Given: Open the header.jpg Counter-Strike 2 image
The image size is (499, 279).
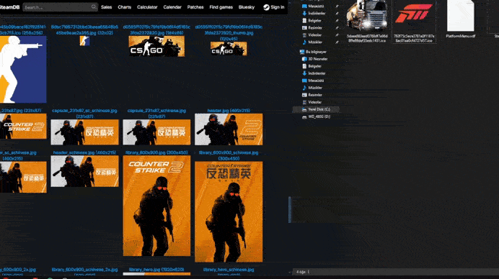Looking at the screenshot, I should 229,129.
